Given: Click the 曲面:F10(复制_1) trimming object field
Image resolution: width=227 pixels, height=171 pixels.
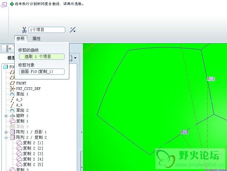Looking at the screenshot, I should [x=42, y=72].
